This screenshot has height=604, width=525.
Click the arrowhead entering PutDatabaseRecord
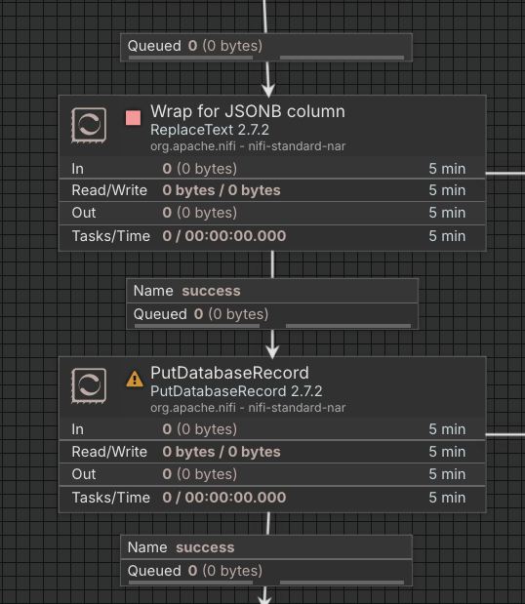[272, 352]
